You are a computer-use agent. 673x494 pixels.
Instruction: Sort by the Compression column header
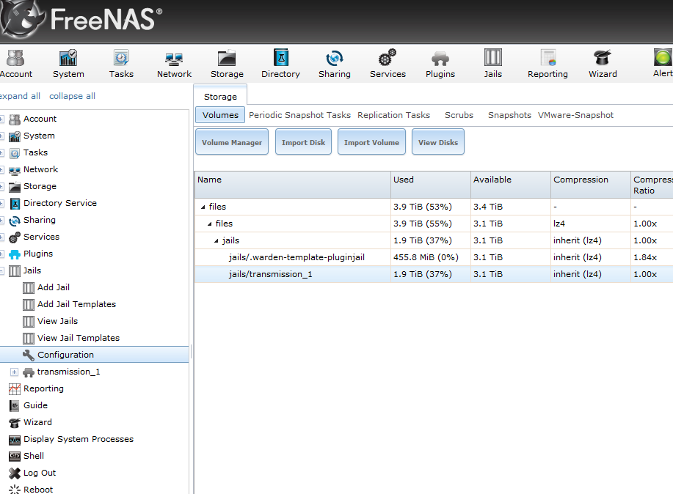[591, 185]
